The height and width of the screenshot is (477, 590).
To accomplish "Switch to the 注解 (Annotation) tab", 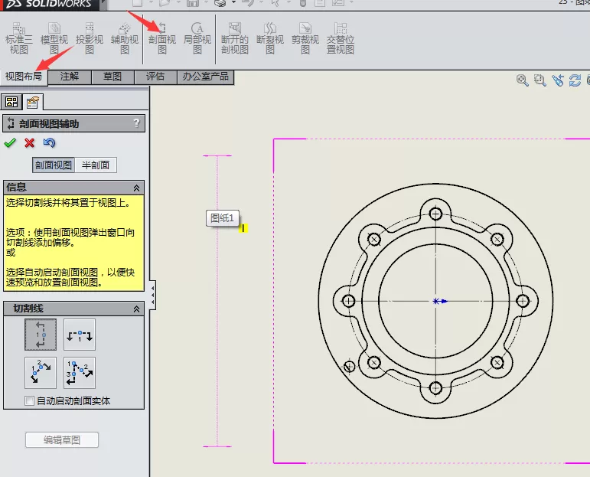I will [70, 77].
